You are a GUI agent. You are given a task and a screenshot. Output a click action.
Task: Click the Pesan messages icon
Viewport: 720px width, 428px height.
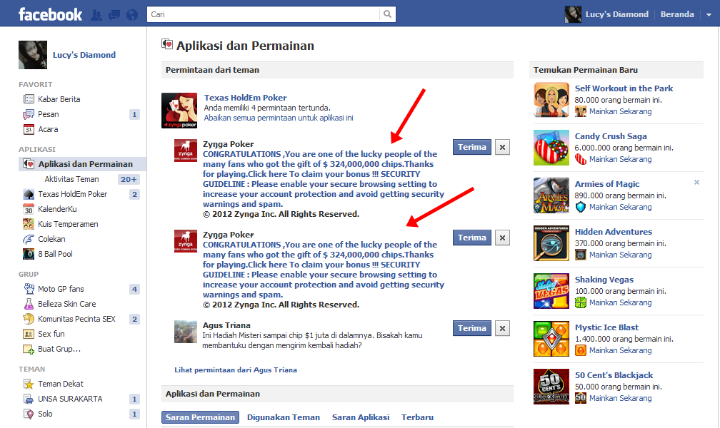tap(29, 114)
